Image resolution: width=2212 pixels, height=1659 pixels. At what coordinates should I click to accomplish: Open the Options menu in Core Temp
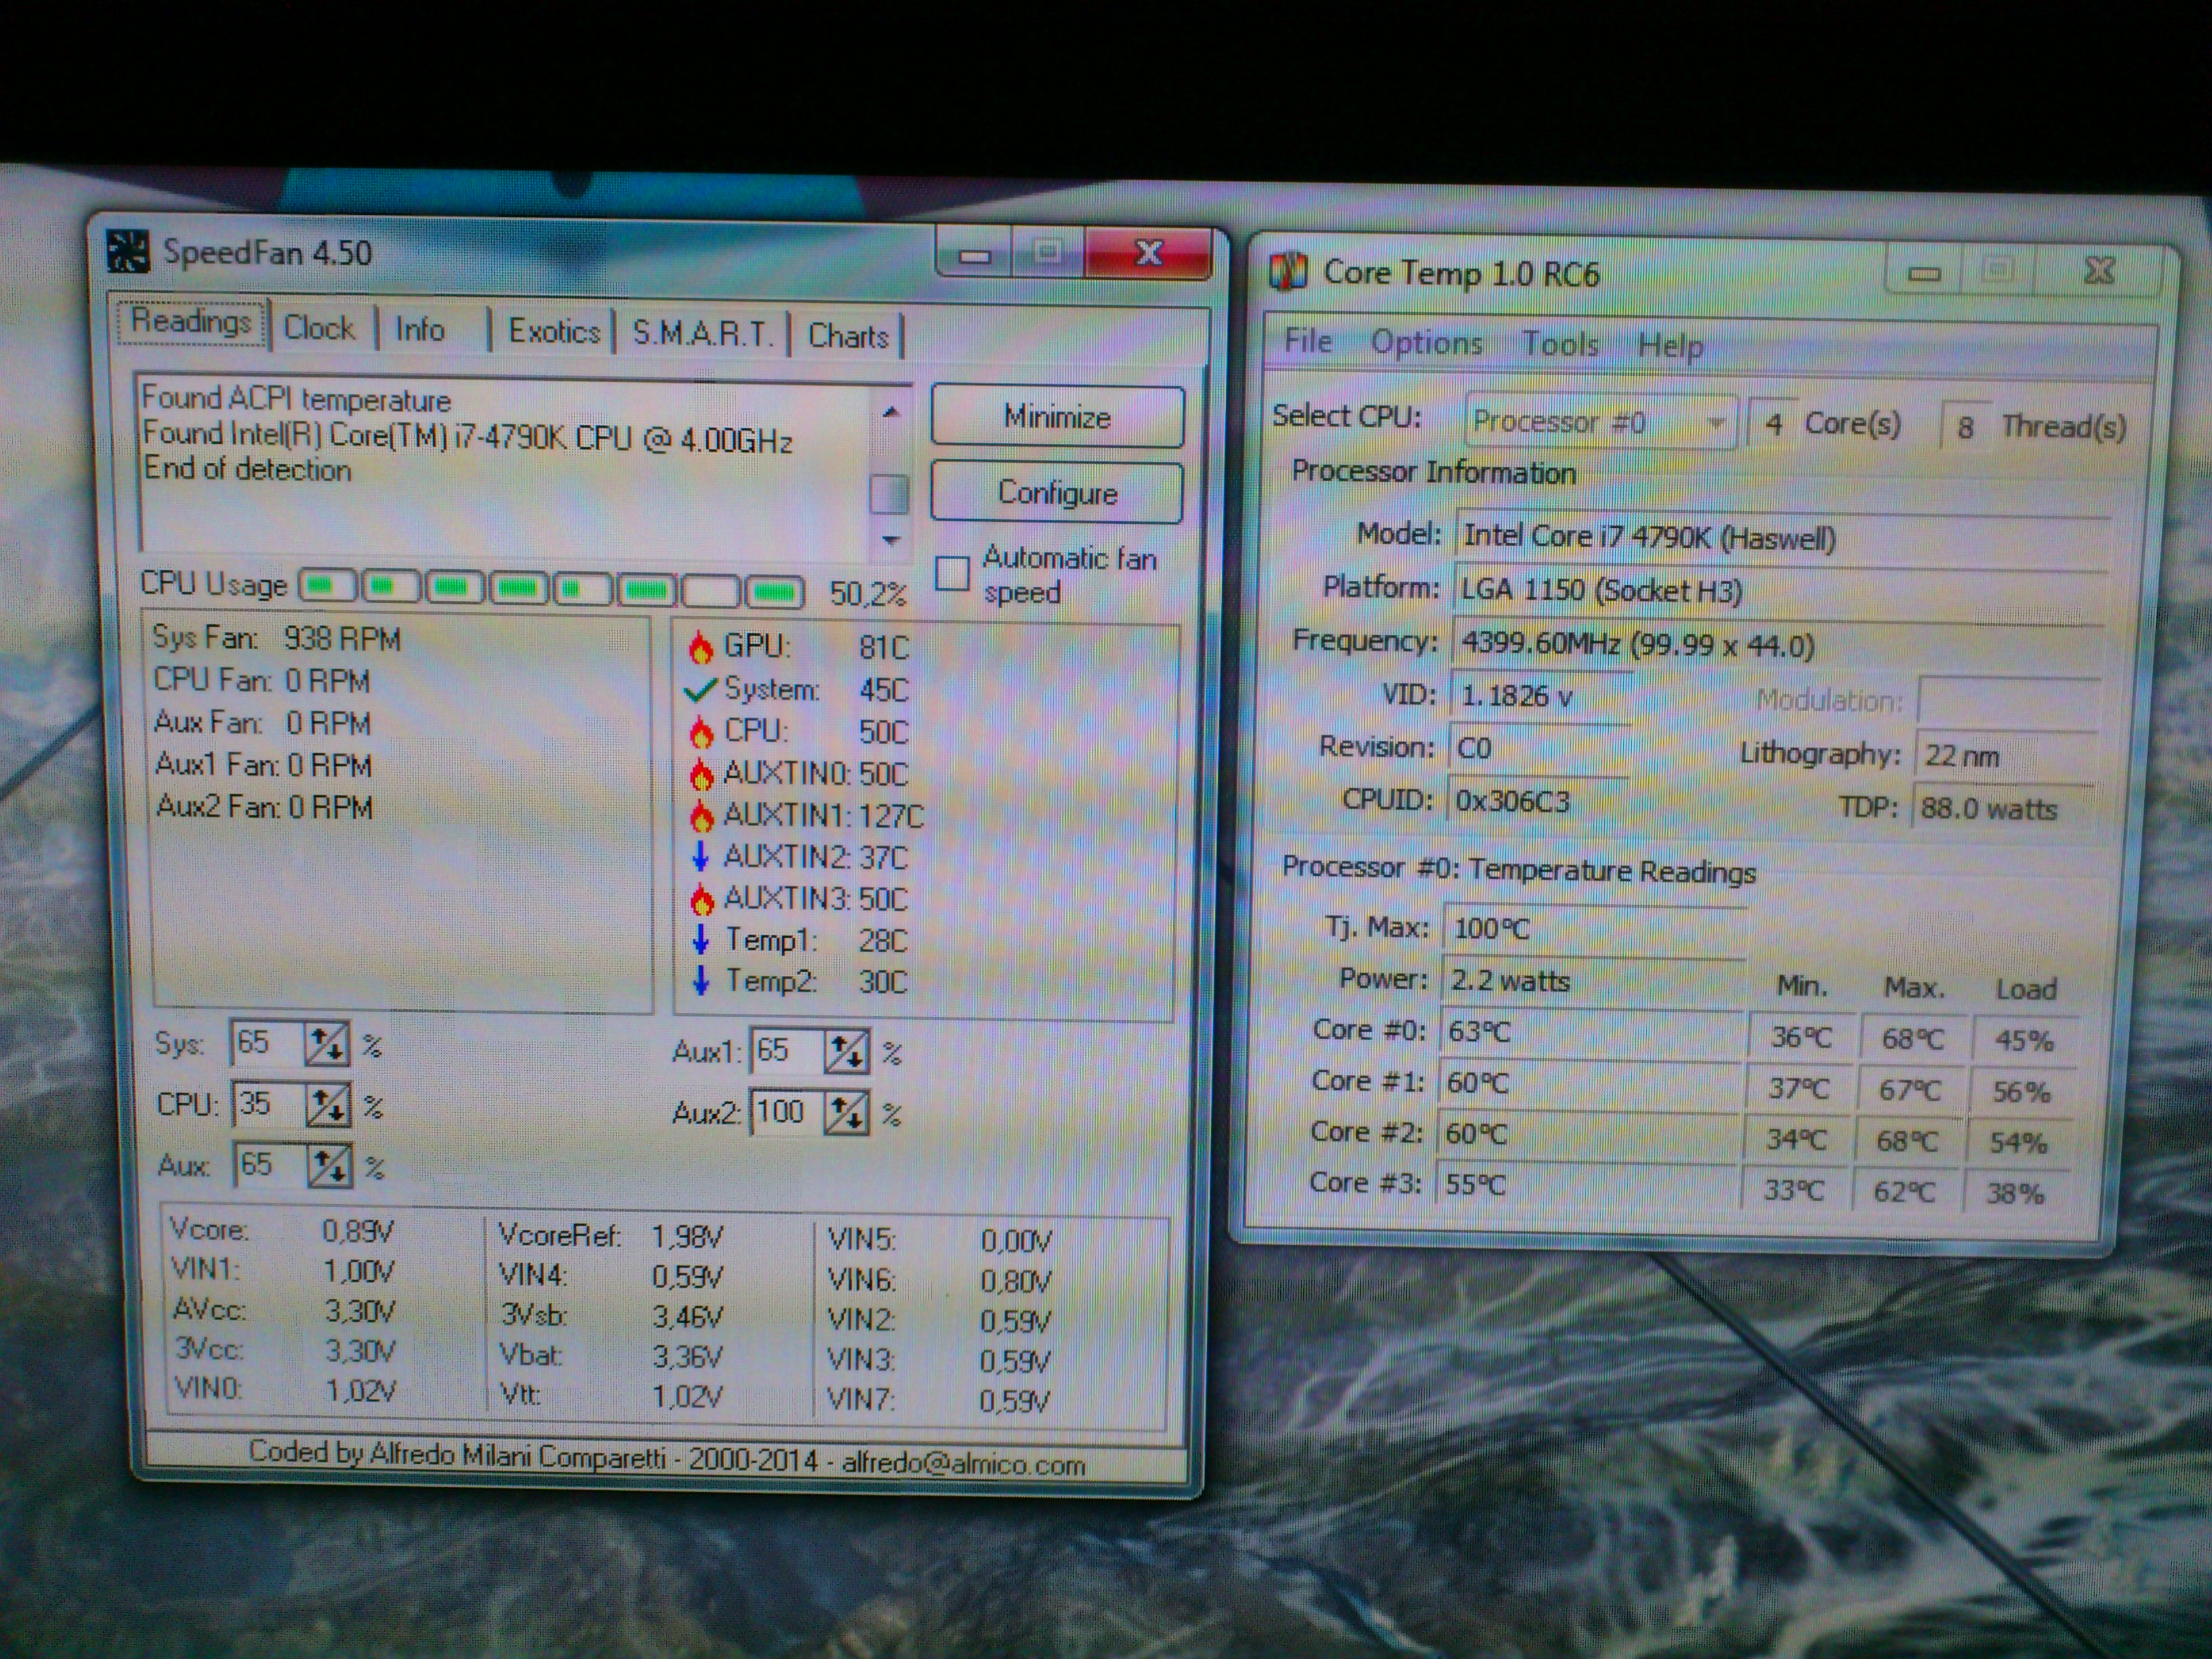[x=1426, y=343]
